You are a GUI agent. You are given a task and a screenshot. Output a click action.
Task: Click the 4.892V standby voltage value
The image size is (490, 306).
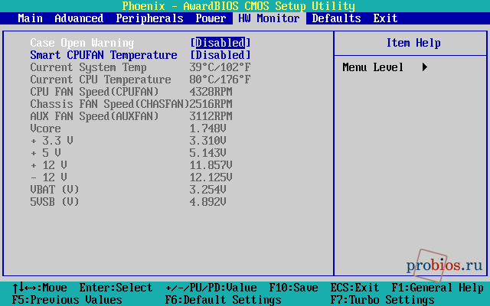coord(207,202)
